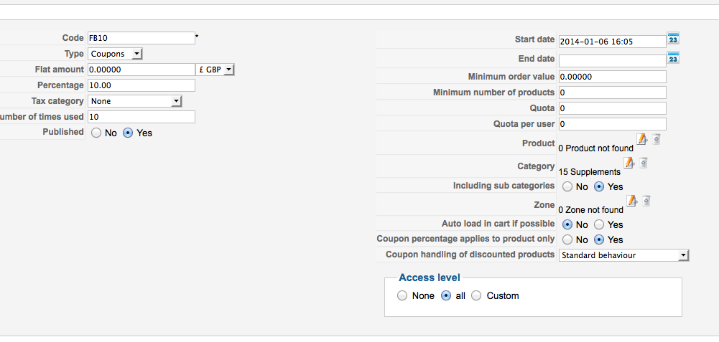The height and width of the screenshot is (342, 719).
Task: Click the trash icon beside Product
Action: pyautogui.click(x=656, y=140)
